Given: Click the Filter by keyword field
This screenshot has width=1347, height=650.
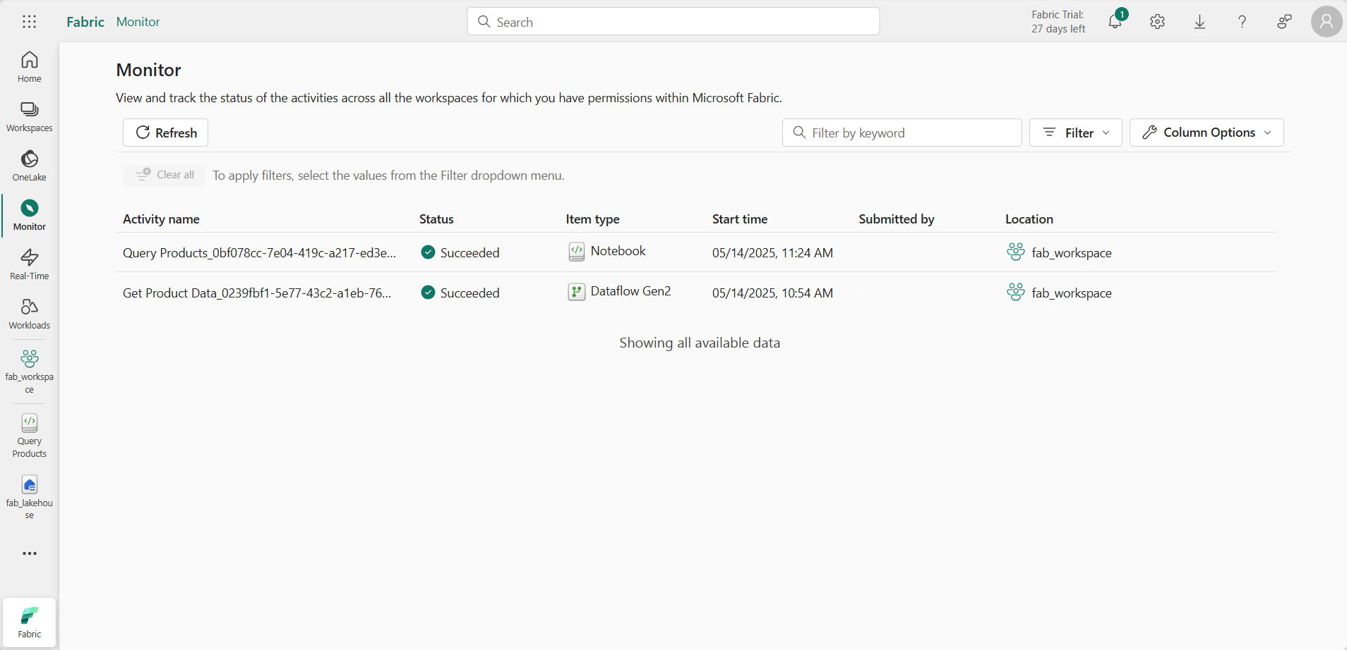Looking at the screenshot, I should pyautogui.click(x=902, y=133).
